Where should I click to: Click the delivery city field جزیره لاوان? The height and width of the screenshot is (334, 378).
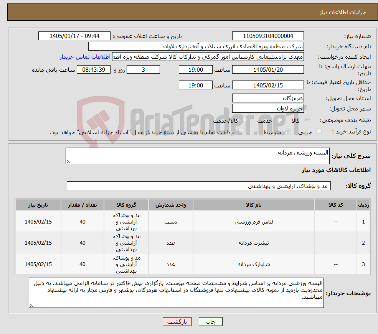pos(268,109)
